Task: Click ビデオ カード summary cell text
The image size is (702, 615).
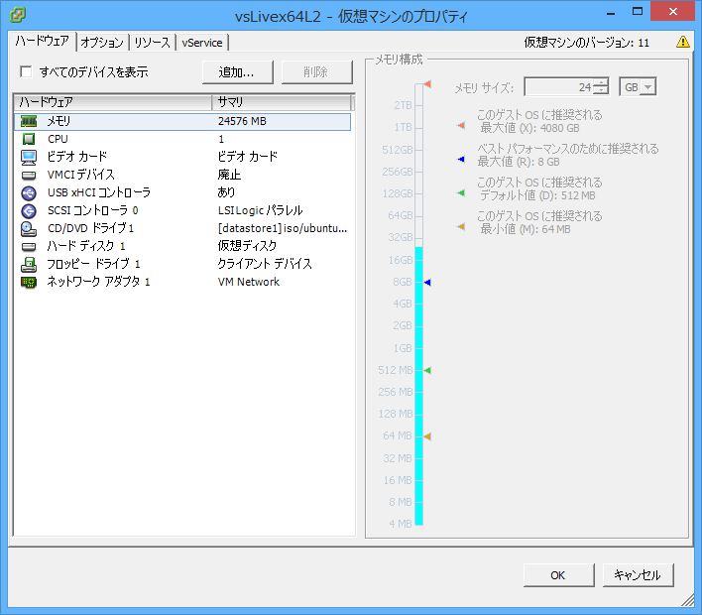Action: [x=247, y=157]
